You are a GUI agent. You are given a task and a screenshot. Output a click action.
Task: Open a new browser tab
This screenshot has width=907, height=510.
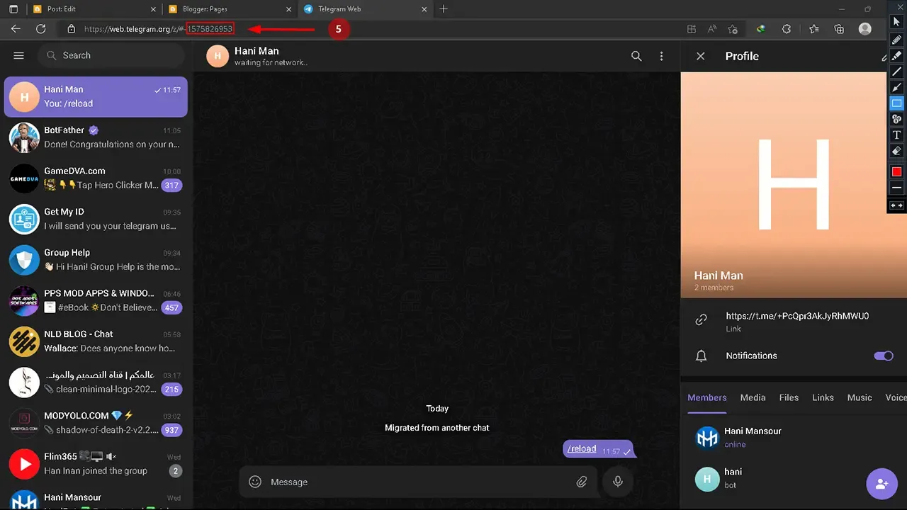[x=444, y=9]
